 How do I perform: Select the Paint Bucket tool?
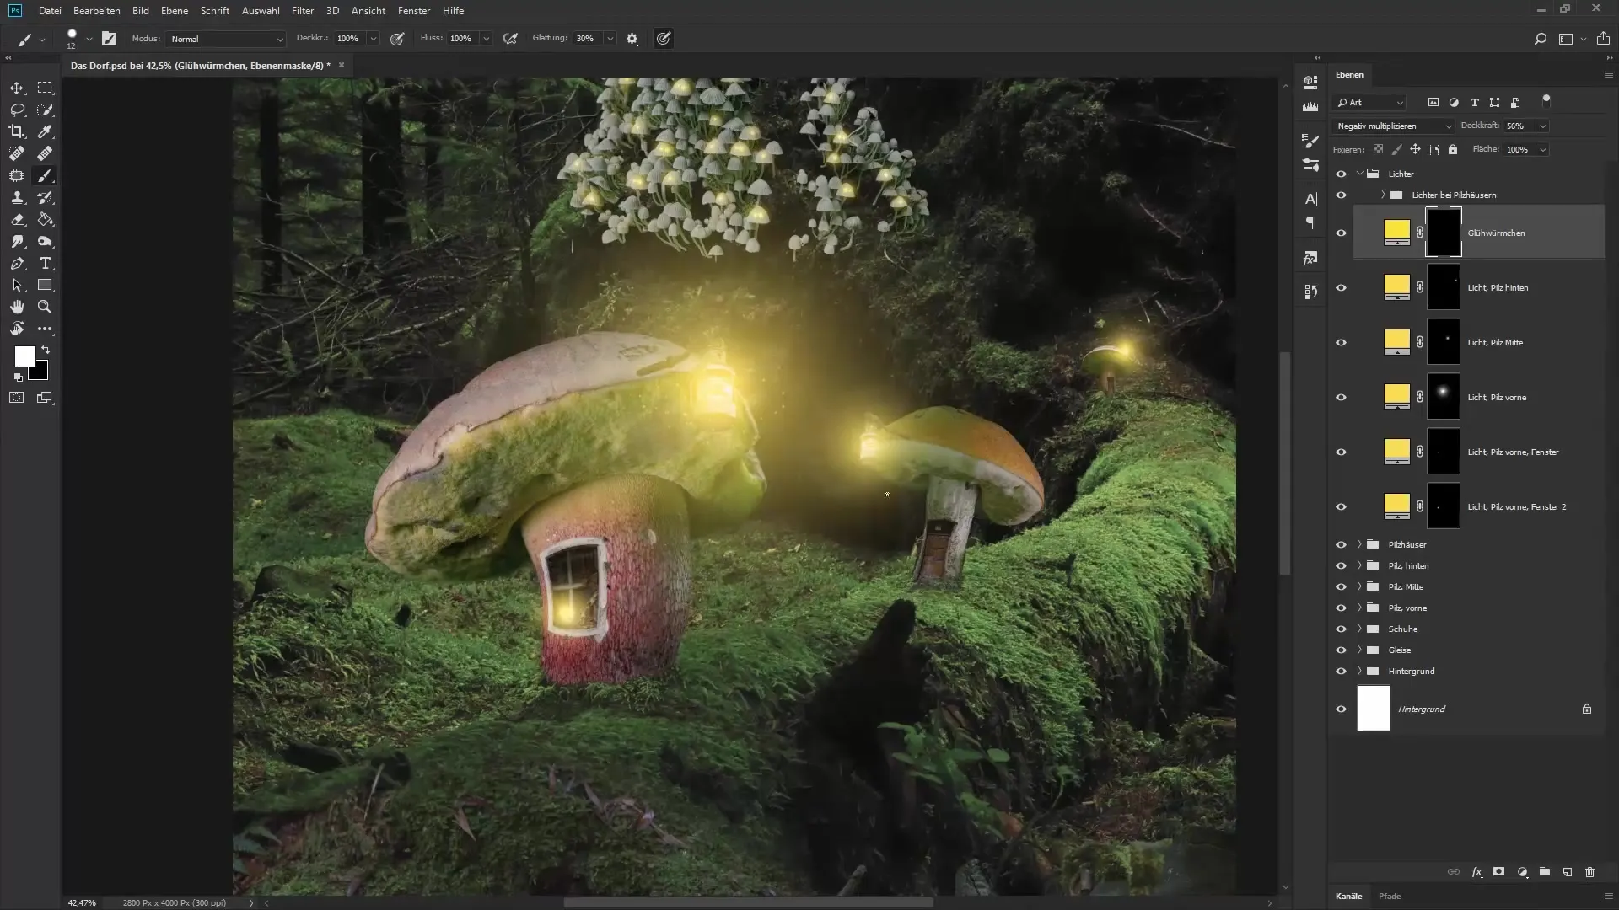[x=45, y=219]
